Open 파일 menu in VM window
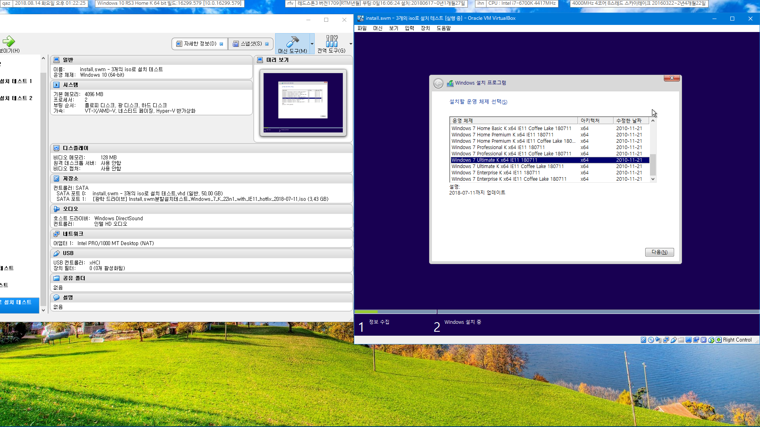This screenshot has width=760, height=427. (x=362, y=28)
